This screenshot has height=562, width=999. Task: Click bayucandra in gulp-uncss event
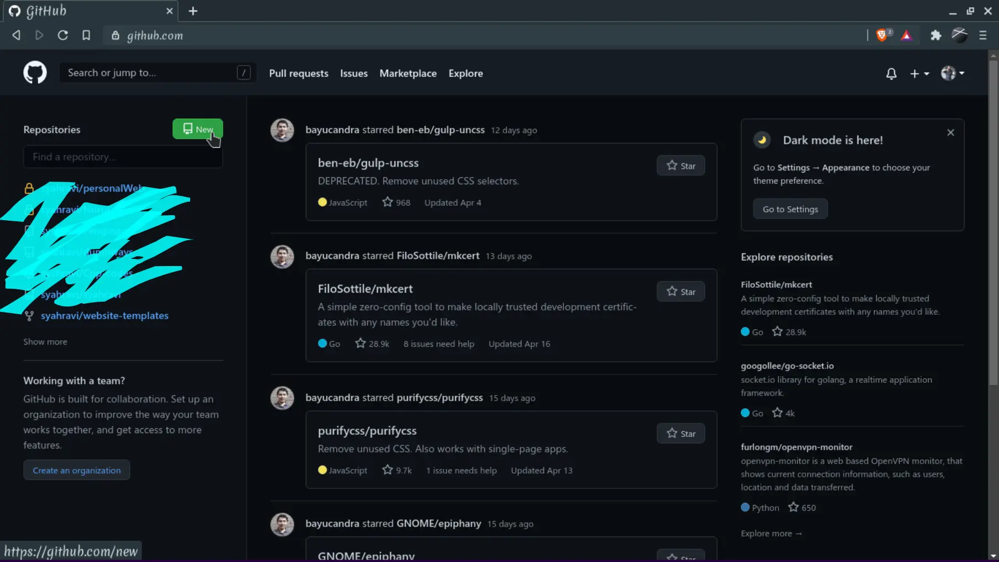click(x=332, y=130)
